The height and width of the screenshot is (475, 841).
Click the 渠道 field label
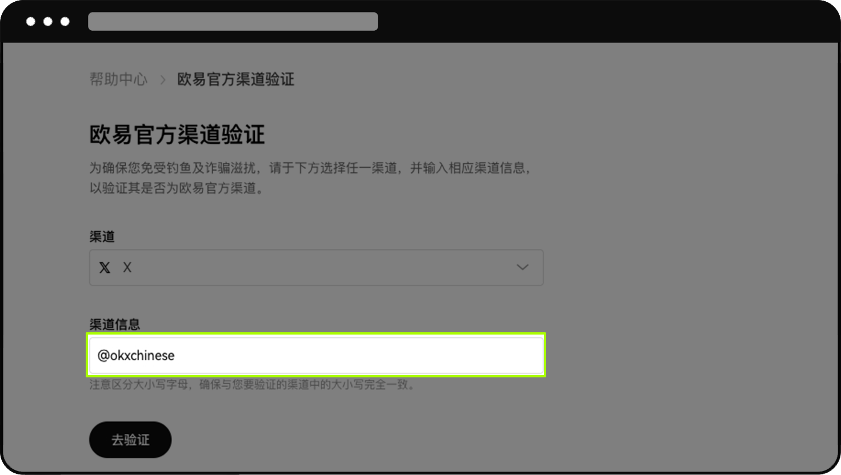(102, 236)
